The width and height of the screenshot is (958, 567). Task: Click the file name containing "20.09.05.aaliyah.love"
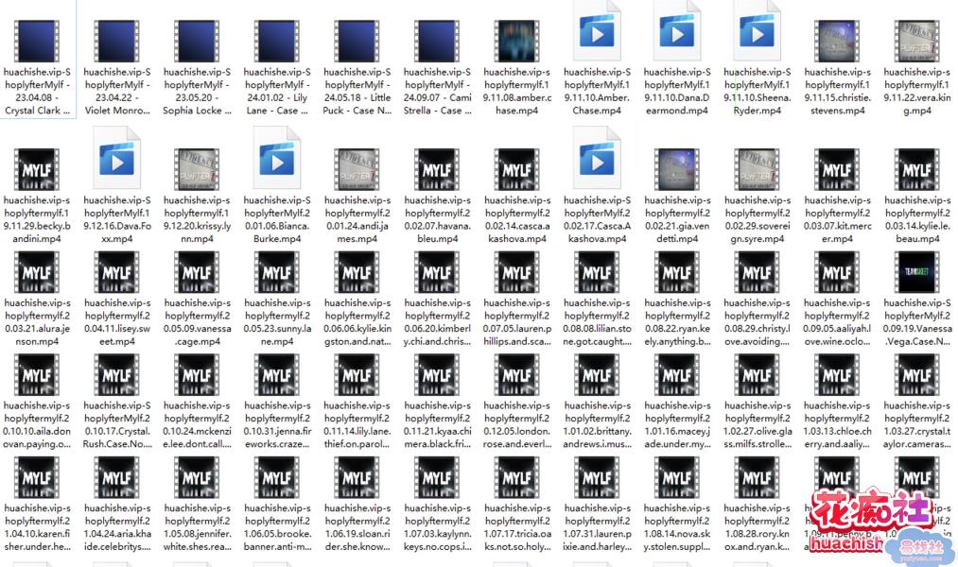(x=837, y=322)
